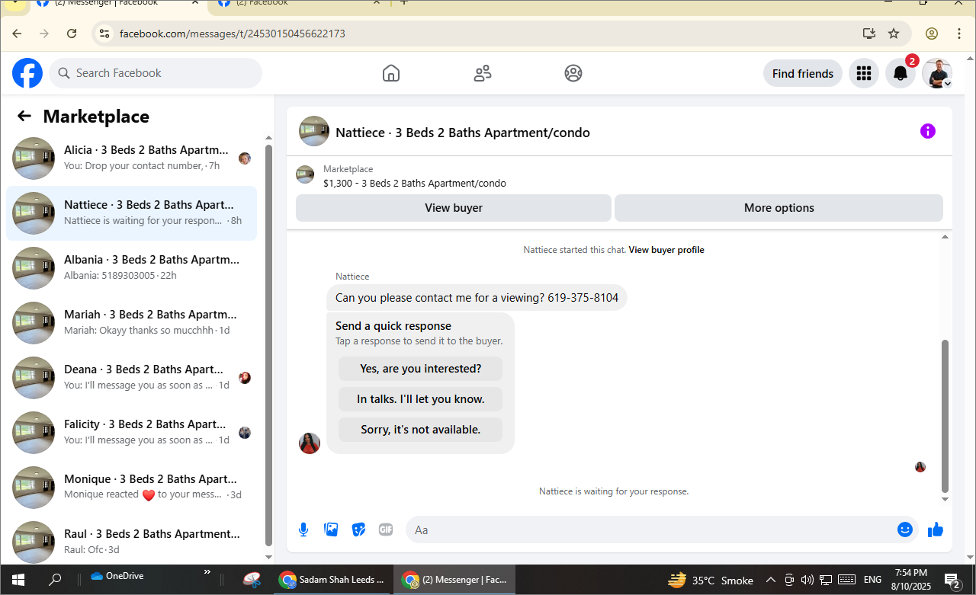This screenshot has height=595, width=976.
Task: Go back in the browser
Action: pyautogui.click(x=17, y=34)
